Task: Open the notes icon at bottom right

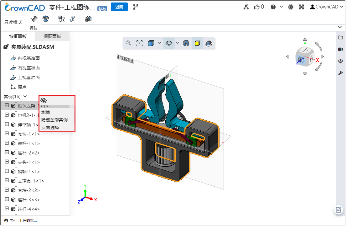Action: (338, 210)
